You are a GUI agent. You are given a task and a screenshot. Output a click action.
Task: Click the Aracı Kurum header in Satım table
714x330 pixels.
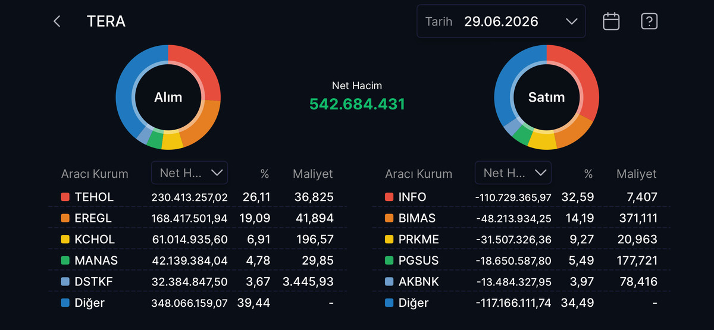(x=418, y=174)
